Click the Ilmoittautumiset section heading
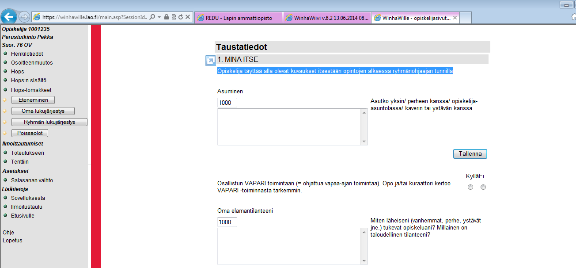Screen dimensions: 576x268 coord(23,144)
